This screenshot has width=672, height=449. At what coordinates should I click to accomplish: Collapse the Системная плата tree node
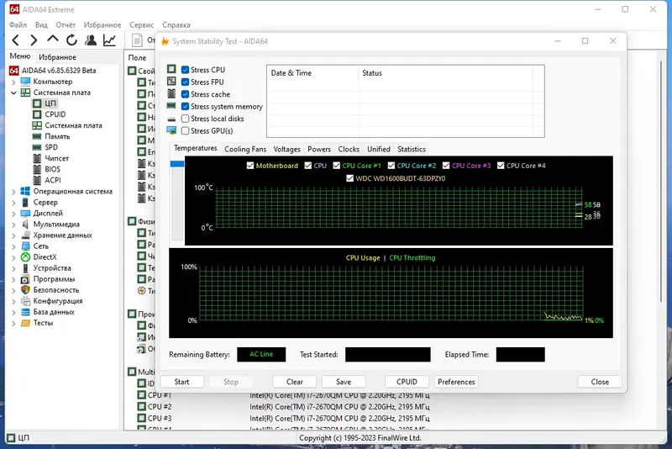point(13,92)
